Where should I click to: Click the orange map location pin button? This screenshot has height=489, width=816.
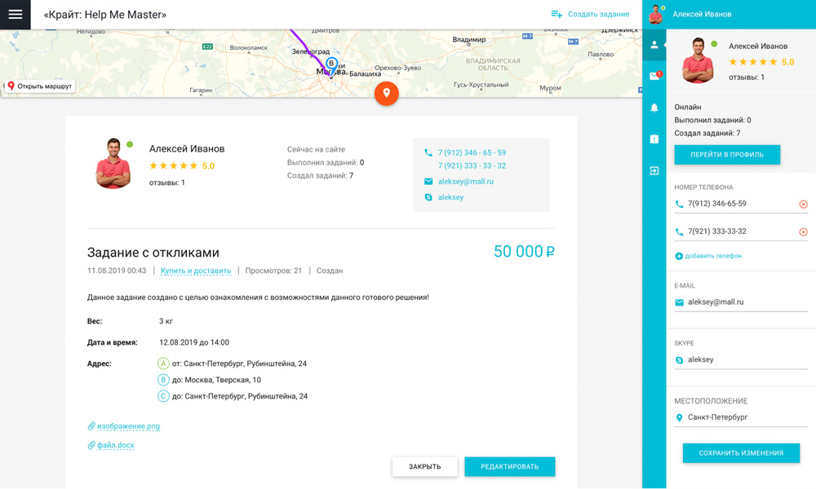pyautogui.click(x=386, y=93)
